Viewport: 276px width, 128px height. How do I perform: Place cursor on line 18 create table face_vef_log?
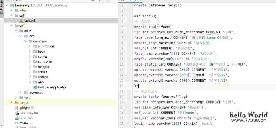[161, 97]
